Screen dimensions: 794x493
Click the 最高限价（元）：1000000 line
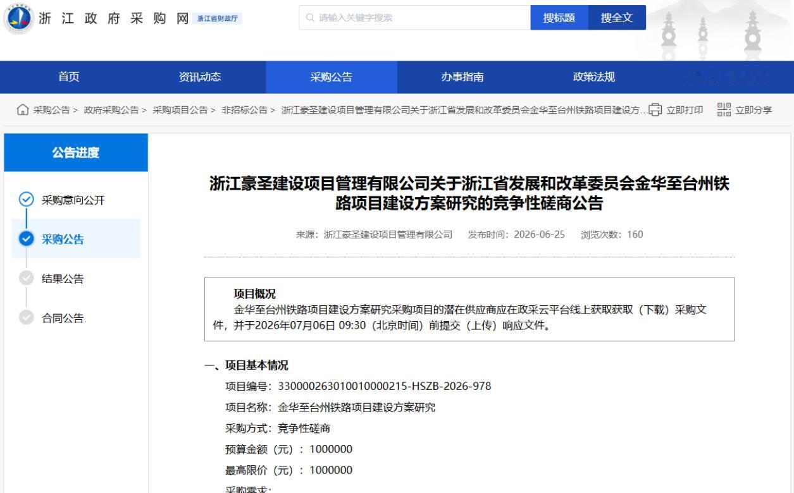pyautogui.click(x=289, y=470)
